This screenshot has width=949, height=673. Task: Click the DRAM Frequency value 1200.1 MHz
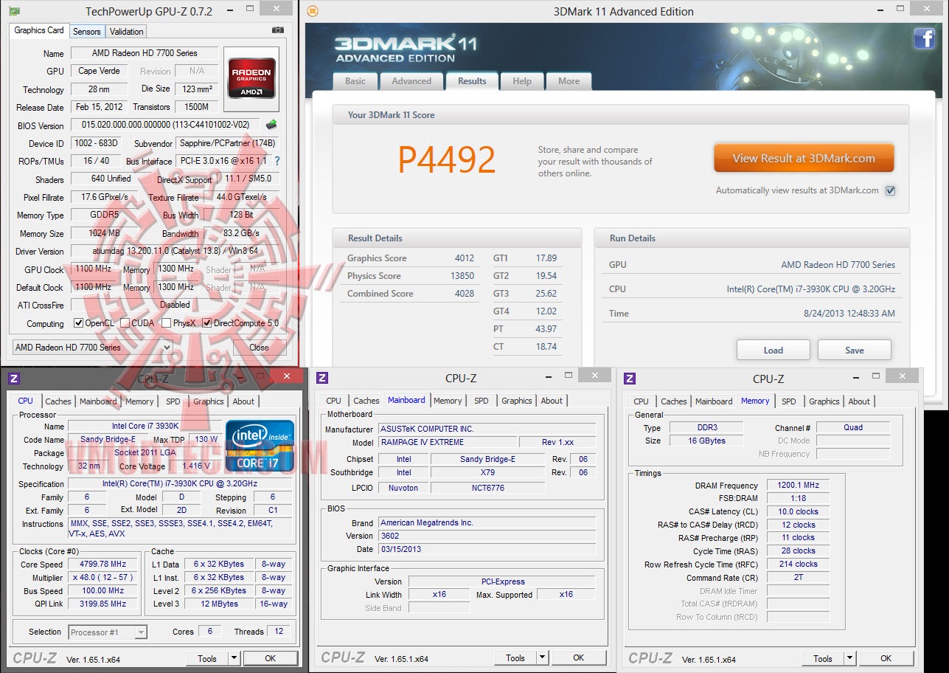click(798, 486)
